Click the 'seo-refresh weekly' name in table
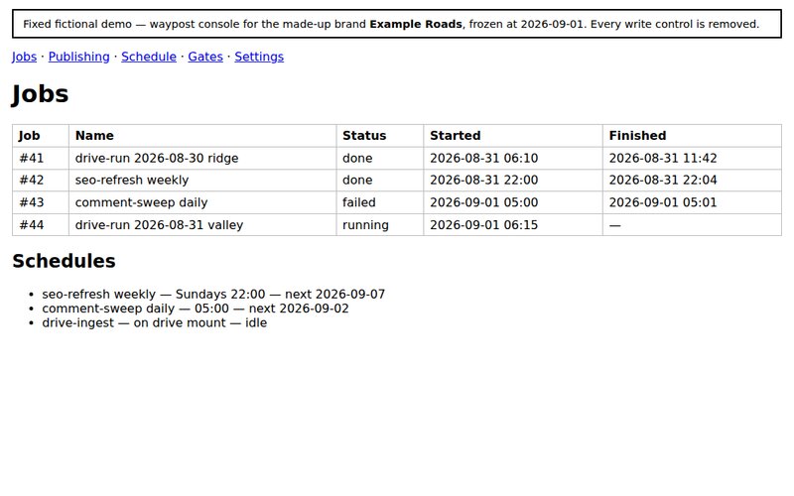Screen dimensions: 794x496 pos(132,181)
